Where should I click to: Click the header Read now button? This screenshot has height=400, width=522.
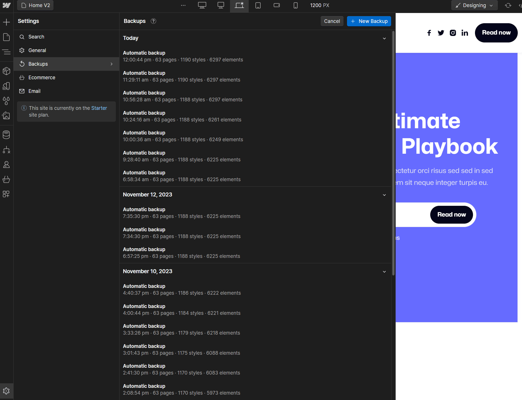(496, 33)
